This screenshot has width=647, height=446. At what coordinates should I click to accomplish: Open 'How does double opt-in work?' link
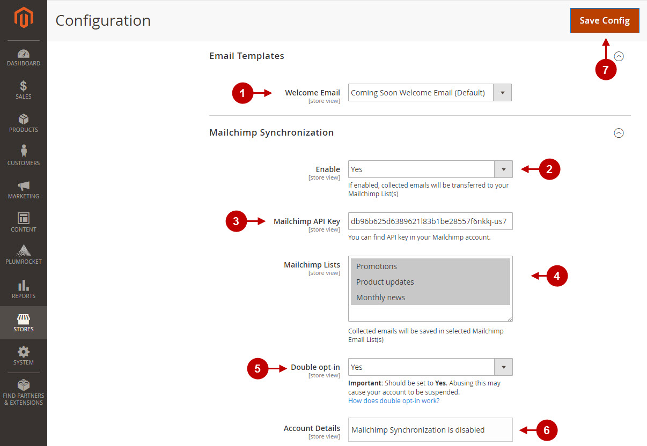tap(394, 400)
